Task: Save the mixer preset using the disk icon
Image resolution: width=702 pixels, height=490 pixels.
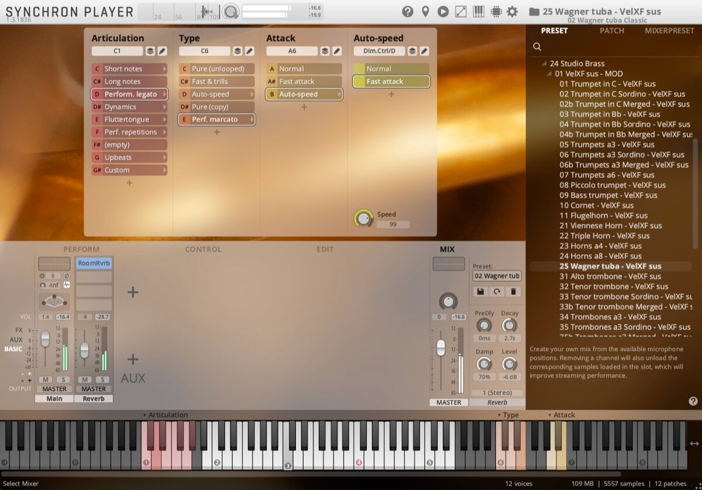Action: 480,291
